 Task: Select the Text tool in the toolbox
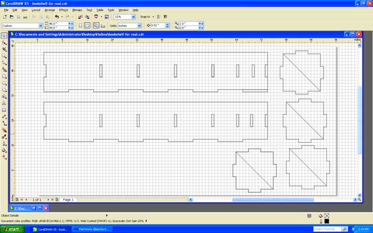click(4, 103)
